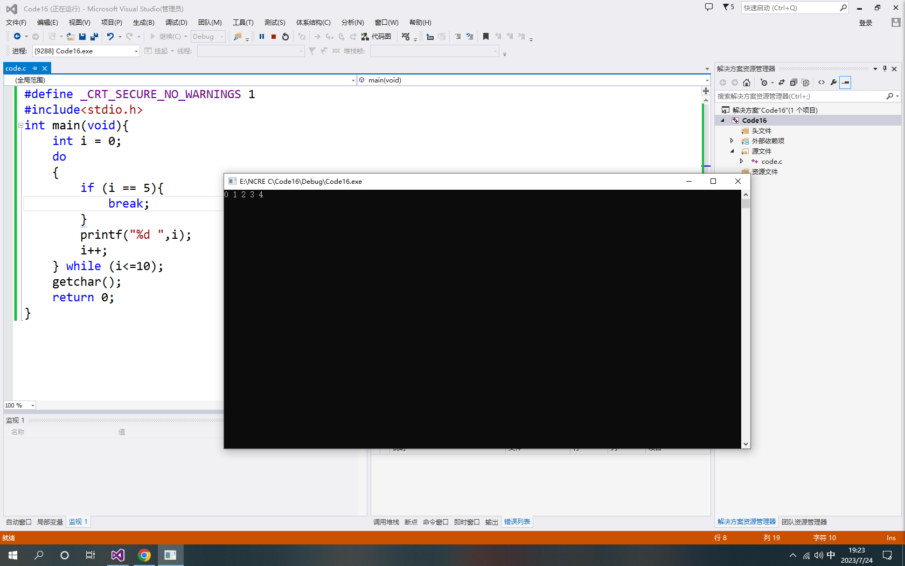905x566 pixels.
Task: Uncomment the selected lines
Action: pyautogui.click(x=470, y=37)
